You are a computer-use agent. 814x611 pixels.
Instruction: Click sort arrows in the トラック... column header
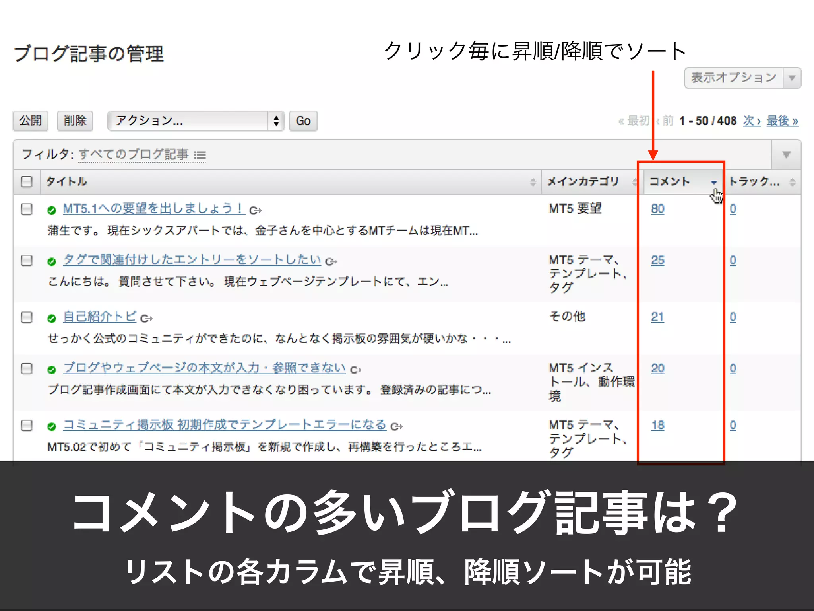tap(792, 182)
